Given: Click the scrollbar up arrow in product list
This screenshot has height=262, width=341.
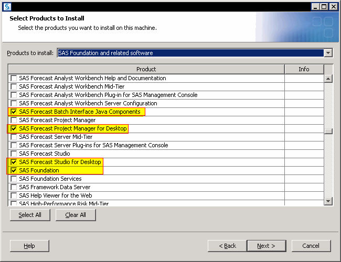Looking at the screenshot, I should pyautogui.click(x=328, y=79).
